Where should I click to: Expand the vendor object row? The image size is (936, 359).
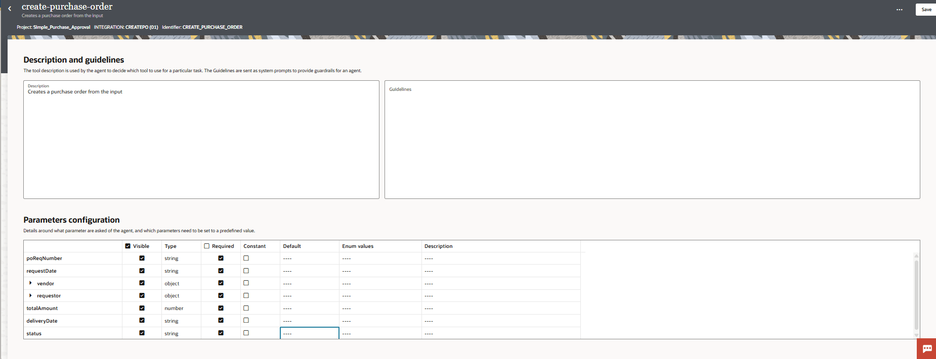coord(30,283)
